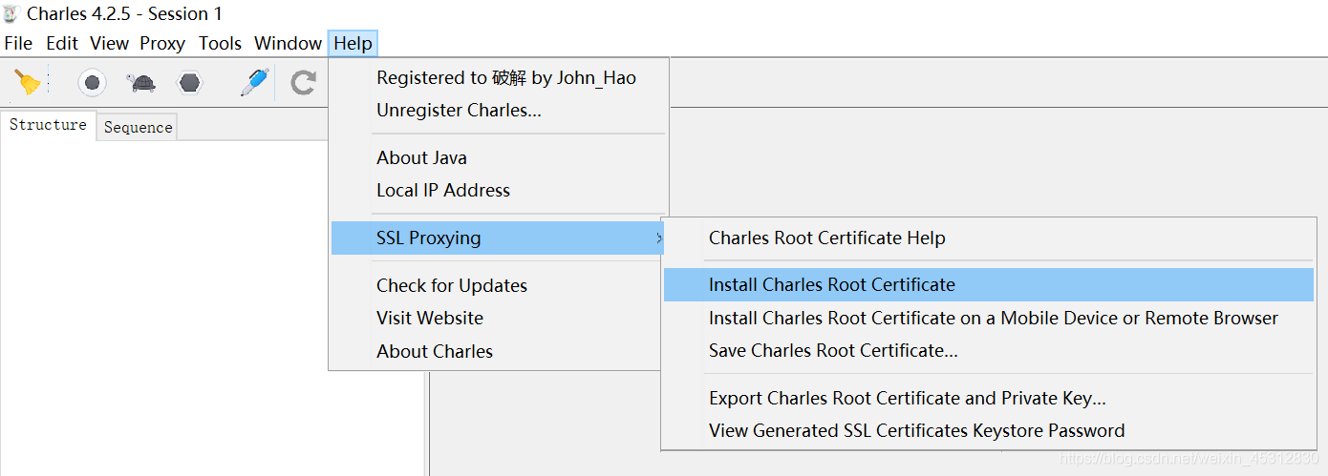Toggle the Record button icon
This screenshot has width=1328, height=476.
(x=92, y=83)
